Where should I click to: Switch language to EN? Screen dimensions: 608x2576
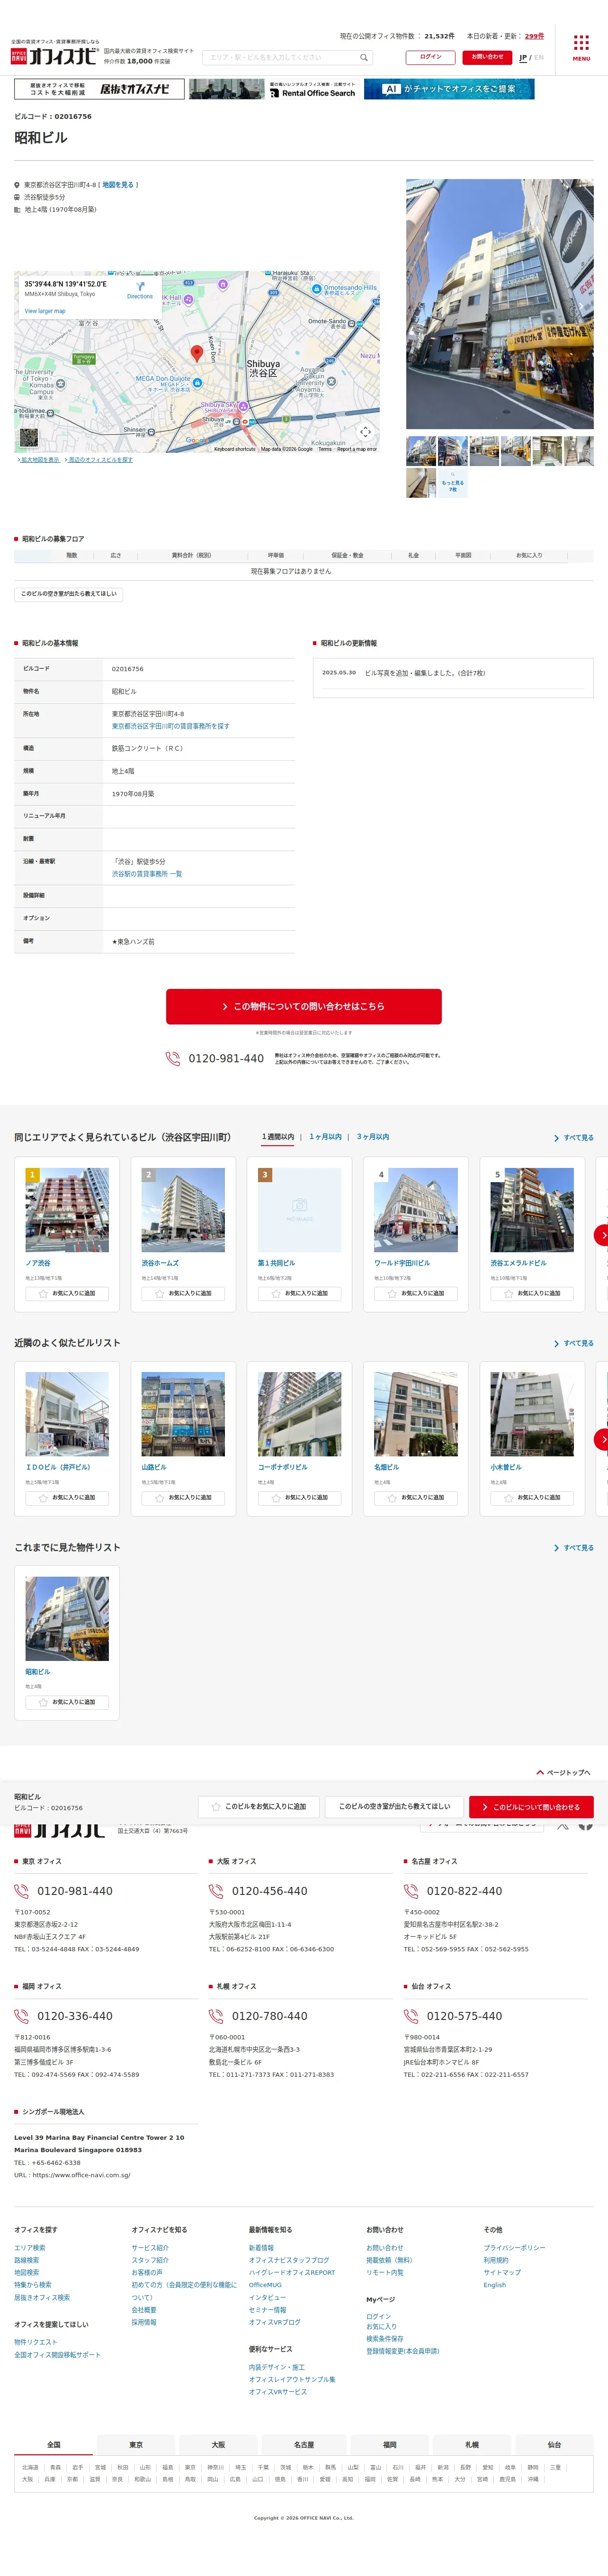539,58
